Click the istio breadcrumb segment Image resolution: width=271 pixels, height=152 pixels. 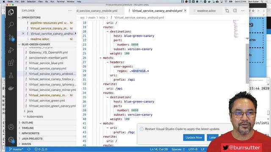(x=102, y=18)
